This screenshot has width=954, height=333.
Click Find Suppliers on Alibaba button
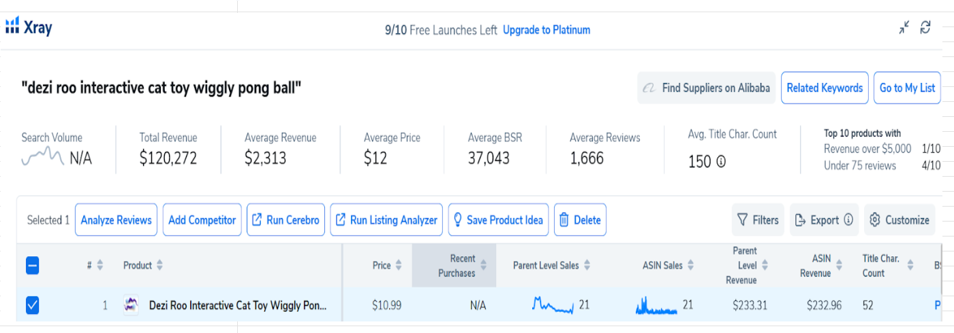pyautogui.click(x=706, y=88)
